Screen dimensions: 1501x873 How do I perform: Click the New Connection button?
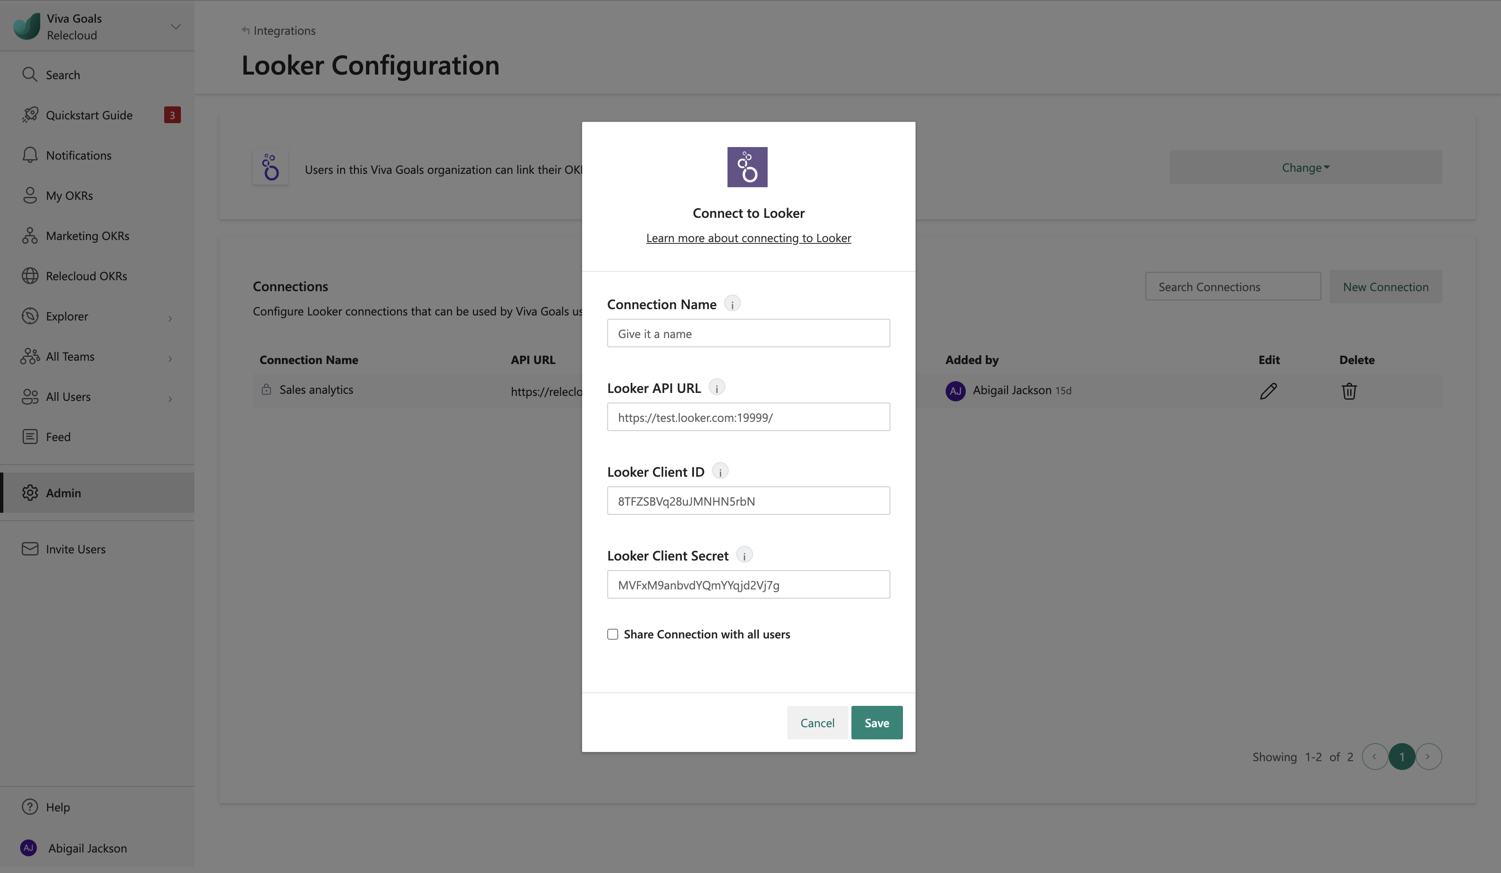coord(1385,287)
